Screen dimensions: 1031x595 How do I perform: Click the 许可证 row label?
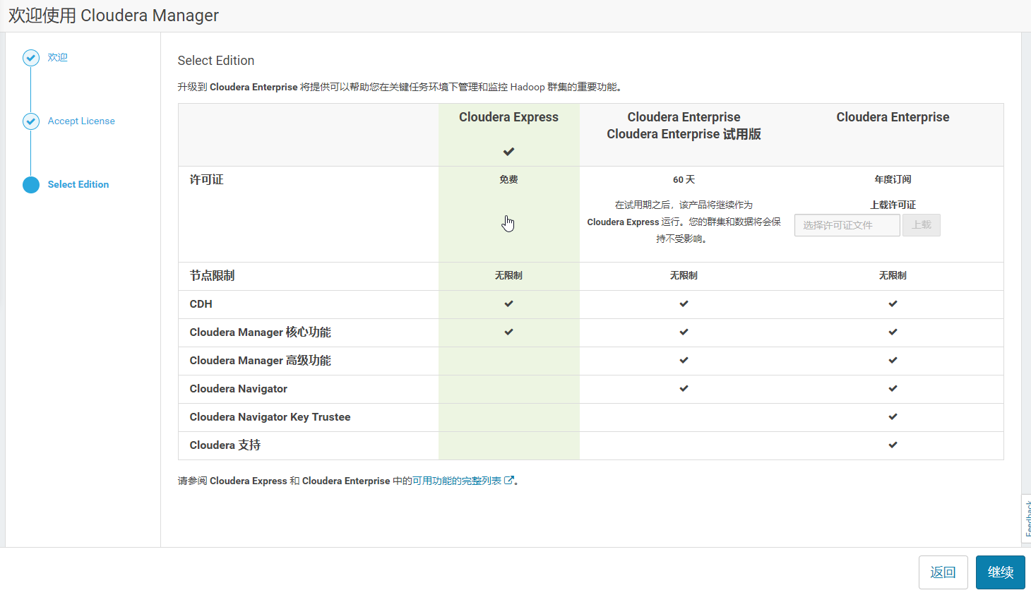click(x=206, y=179)
